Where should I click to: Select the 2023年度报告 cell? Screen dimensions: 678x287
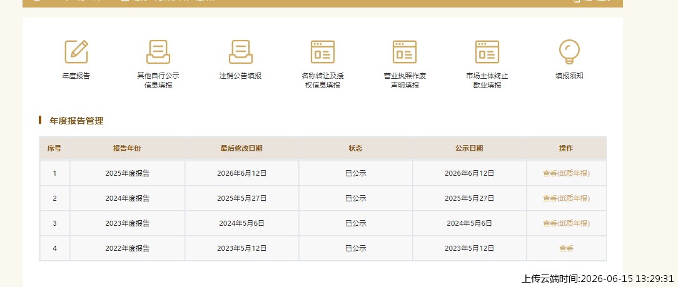coord(127,223)
